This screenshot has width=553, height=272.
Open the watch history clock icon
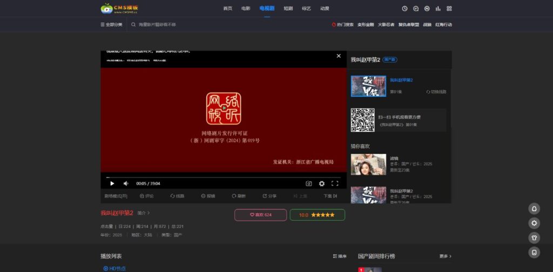point(404,9)
